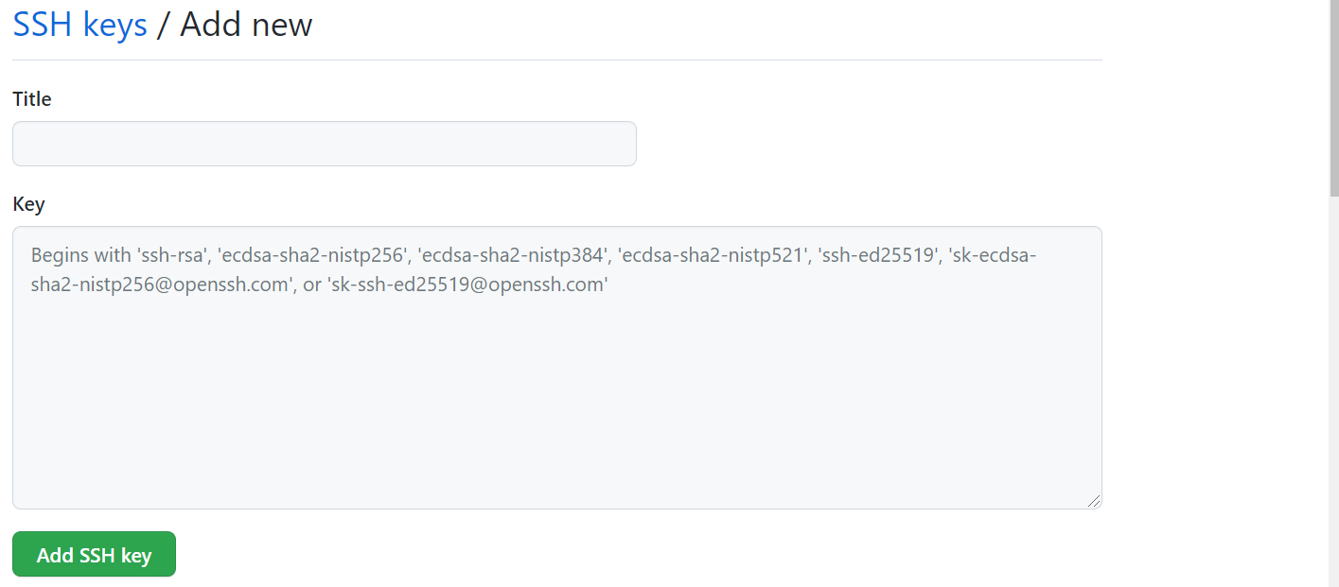Image resolution: width=1339 pixels, height=587 pixels.
Task: Focus the Title input field
Action: click(325, 144)
